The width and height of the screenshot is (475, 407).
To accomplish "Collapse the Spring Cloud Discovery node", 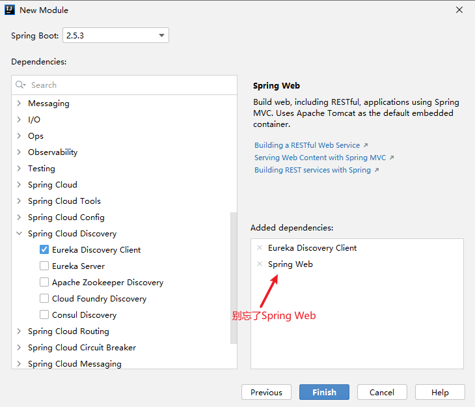I will (19, 234).
